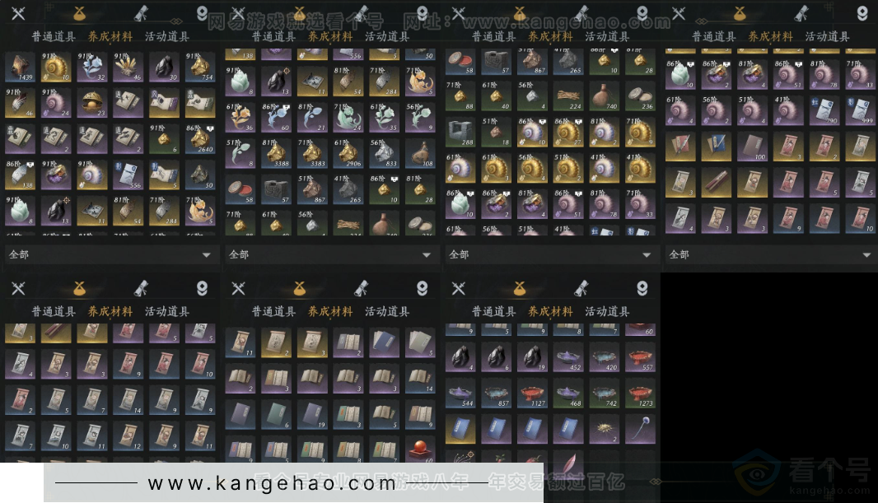878x503 pixels.
Task: Click the scroll icon in the top toolbar
Action: click(140, 14)
